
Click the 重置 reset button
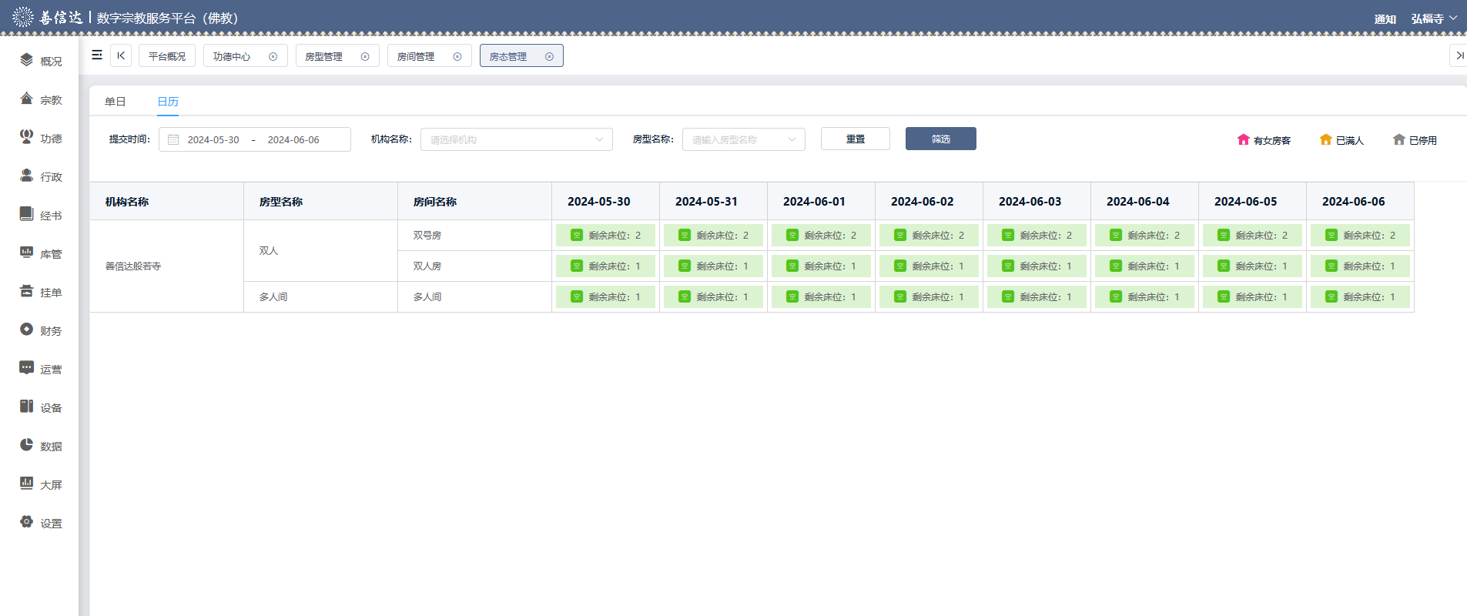[855, 139]
